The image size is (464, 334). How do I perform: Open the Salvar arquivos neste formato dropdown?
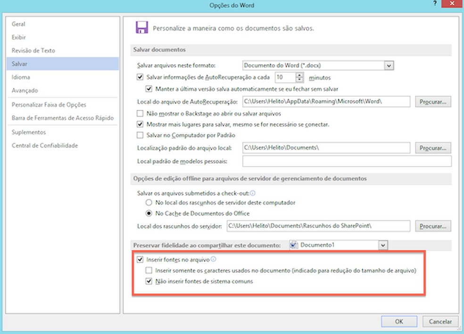(389, 65)
